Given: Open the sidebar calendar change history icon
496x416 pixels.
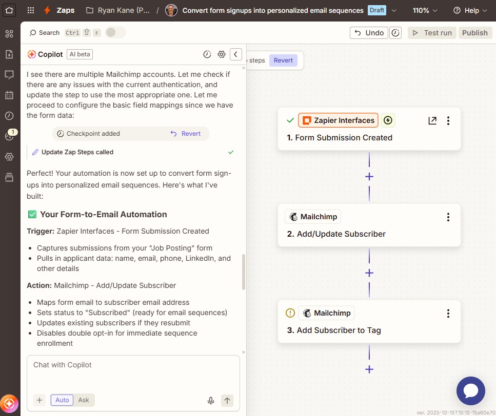Looking at the screenshot, I should click(10, 95).
